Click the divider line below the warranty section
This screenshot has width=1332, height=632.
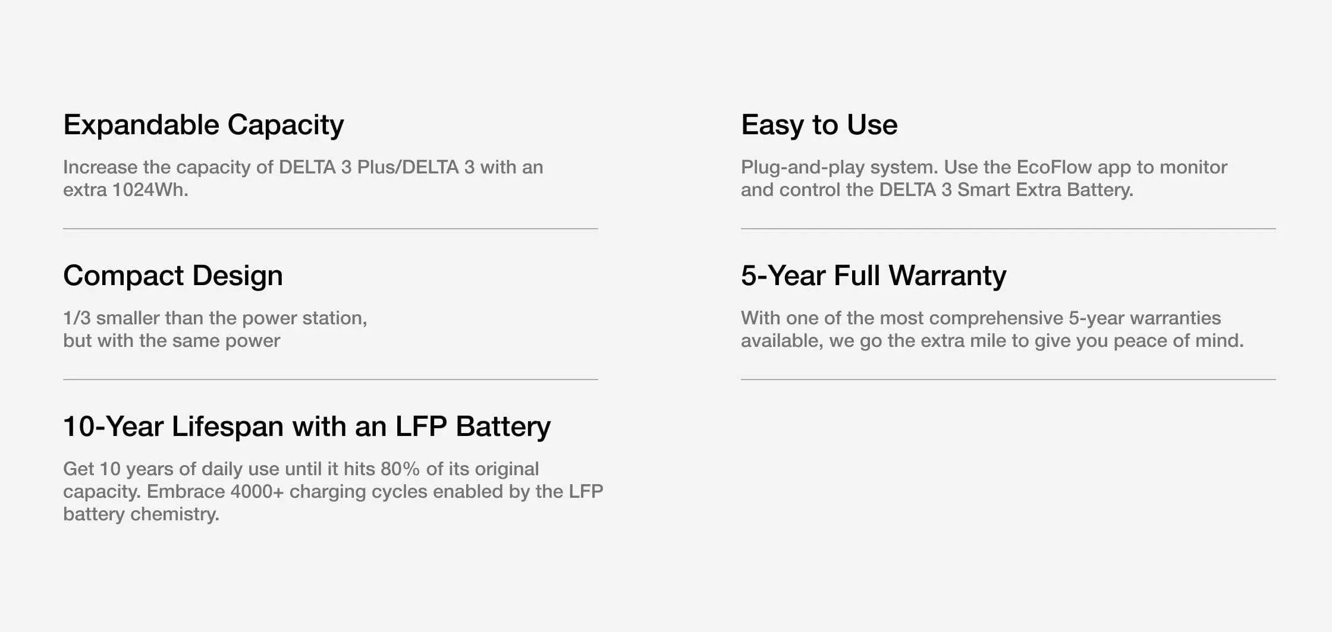(1008, 380)
